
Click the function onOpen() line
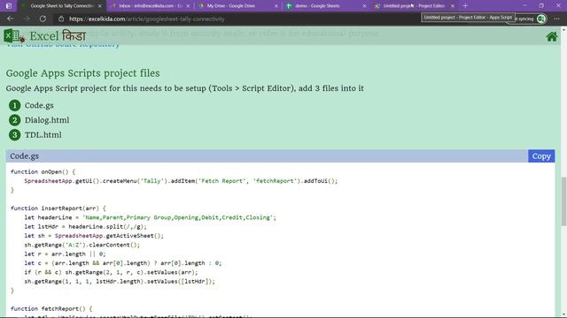(43, 172)
